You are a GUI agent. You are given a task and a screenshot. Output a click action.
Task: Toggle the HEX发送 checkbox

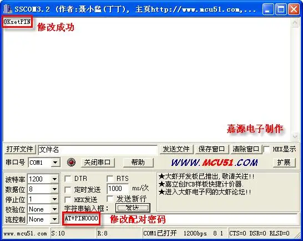[68, 199]
